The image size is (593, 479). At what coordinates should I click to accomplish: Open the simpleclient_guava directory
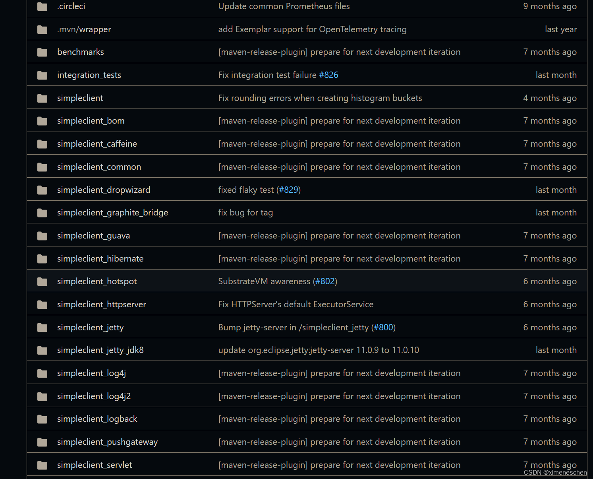point(93,236)
